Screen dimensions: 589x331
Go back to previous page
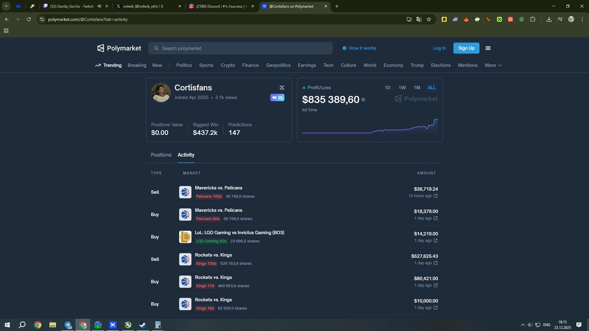(7, 19)
